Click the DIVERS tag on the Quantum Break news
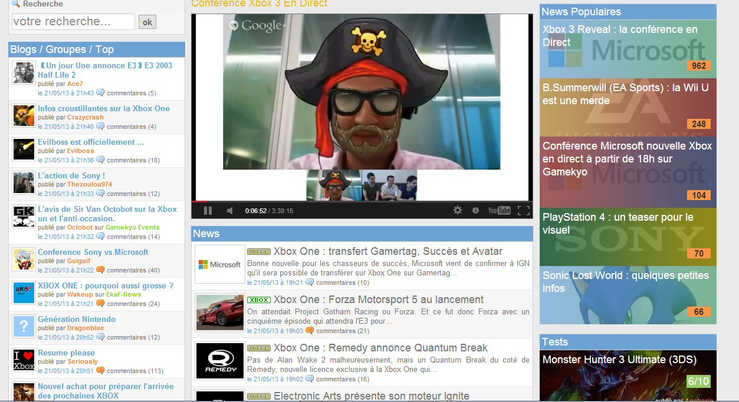Viewport: 739px width, 402px height. tap(259, 348)
